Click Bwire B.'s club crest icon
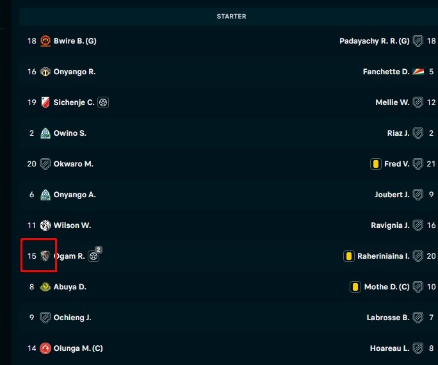The height and width of the screenshot is (365, 438). tap(45, 41)
